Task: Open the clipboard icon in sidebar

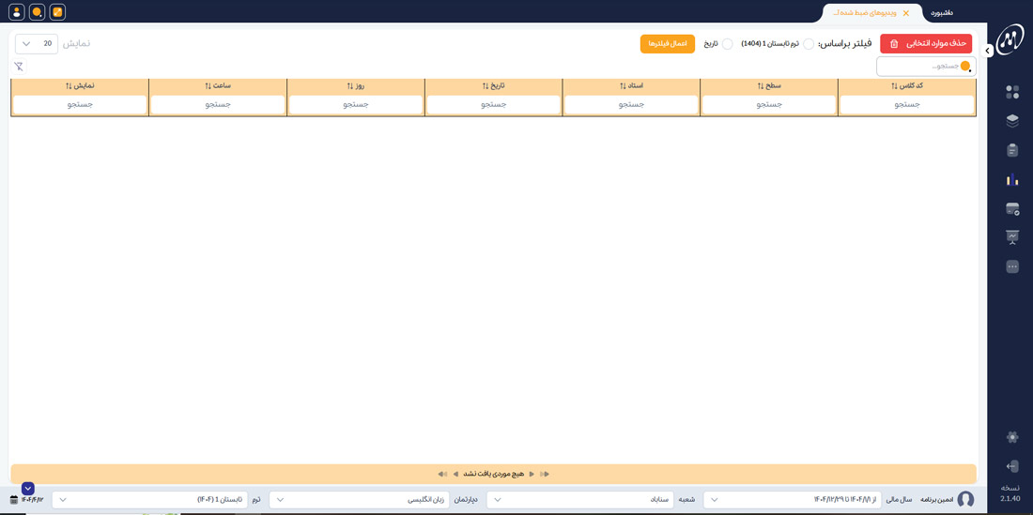Action: [1011, 150]
